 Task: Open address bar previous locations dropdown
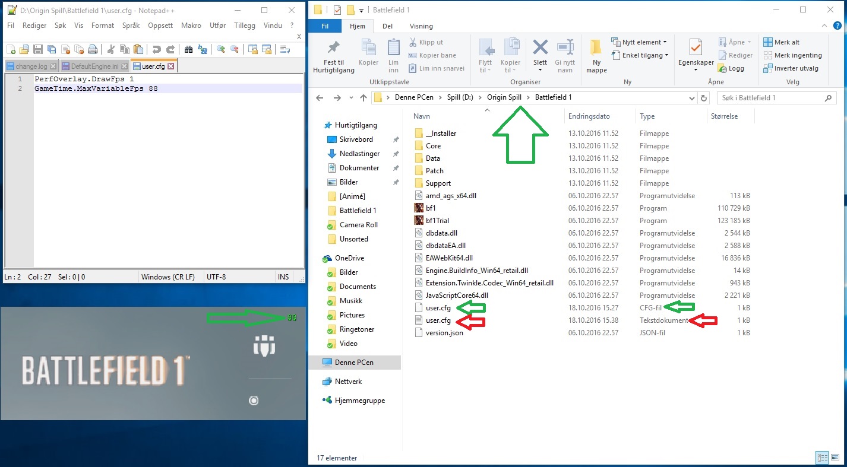point(691,98)
